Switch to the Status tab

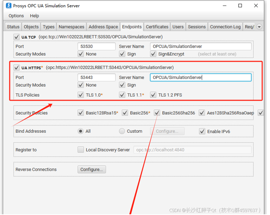coord(13,27)
